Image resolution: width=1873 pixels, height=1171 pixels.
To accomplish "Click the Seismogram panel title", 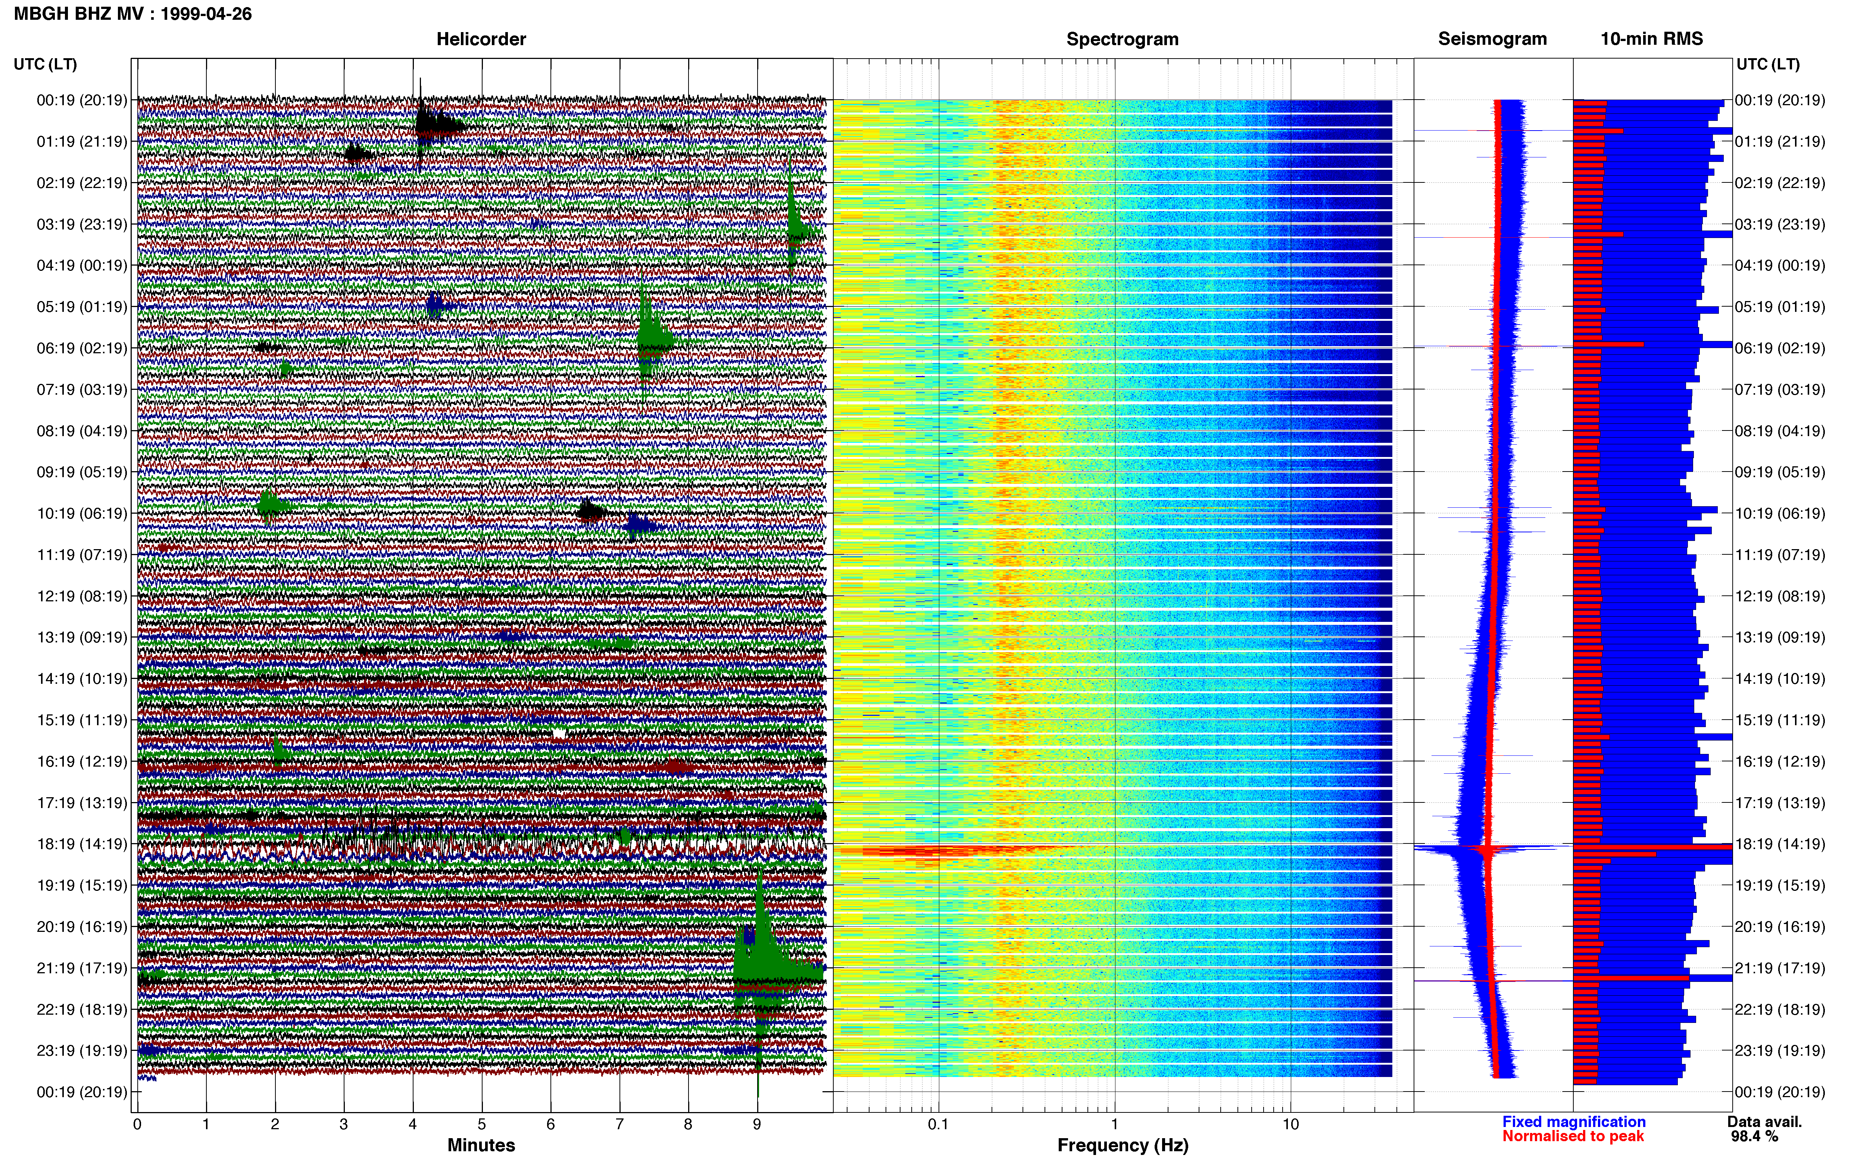I will coord(1492,39).
